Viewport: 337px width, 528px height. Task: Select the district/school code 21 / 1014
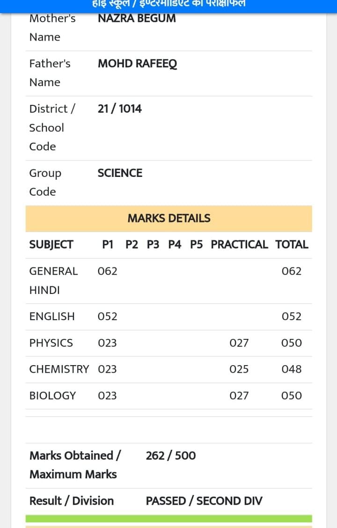pyautogui.click(x=120, y=109)
